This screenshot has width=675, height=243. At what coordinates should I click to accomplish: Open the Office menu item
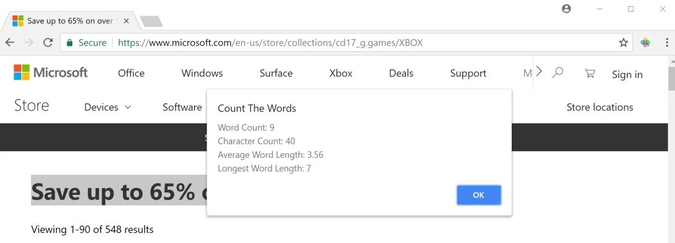(x=131, y=73)
